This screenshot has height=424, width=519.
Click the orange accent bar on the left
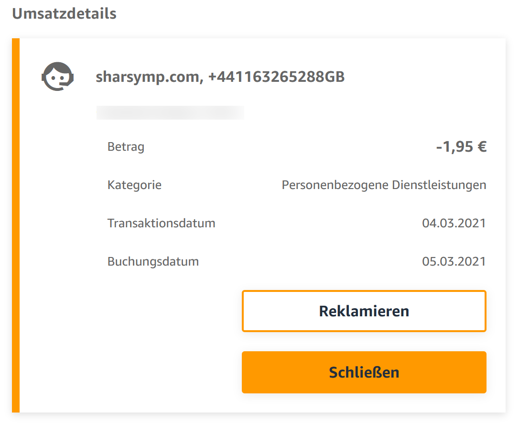click(x=16, y=225)
